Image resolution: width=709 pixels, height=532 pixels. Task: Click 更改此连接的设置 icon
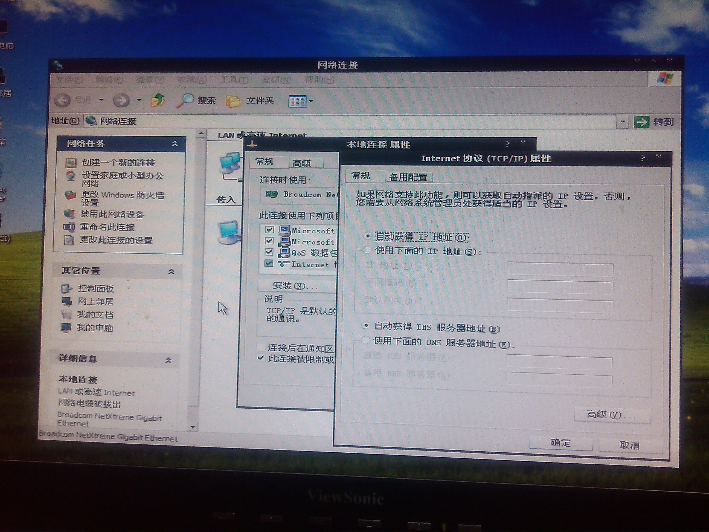pos(69,240)
